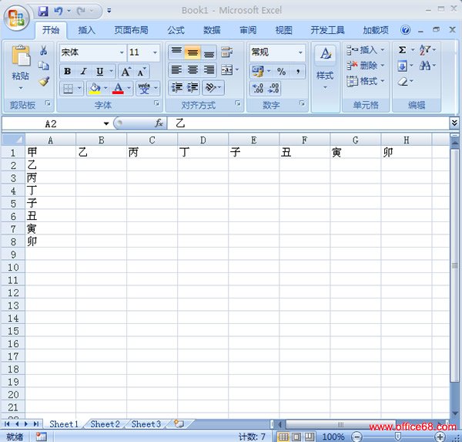Click the Find binoculars icon
The image size is (462, 442).
point(425,66)
